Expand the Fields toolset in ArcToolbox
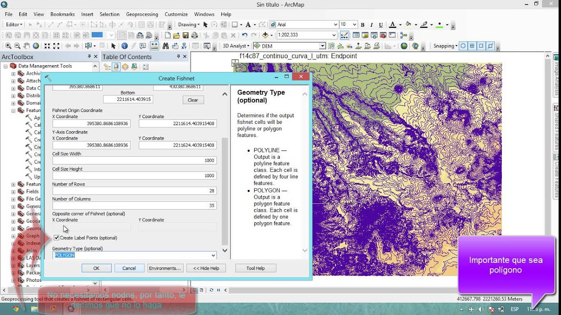 tap(13, 192)
